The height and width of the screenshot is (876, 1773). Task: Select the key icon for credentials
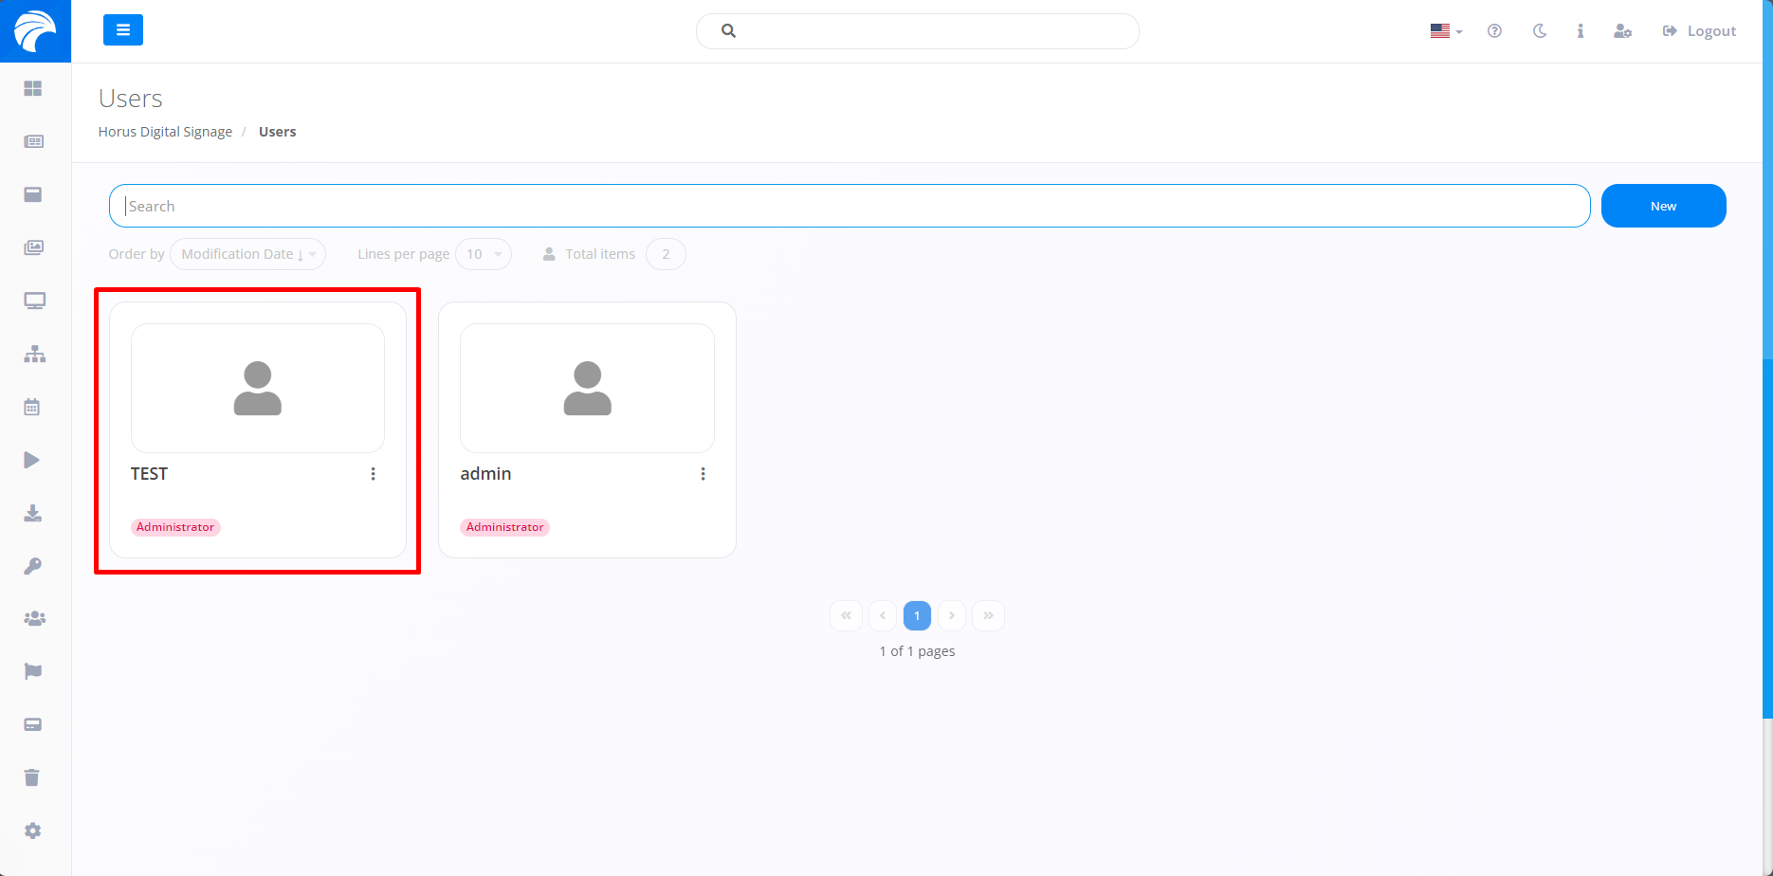[34, 566]
